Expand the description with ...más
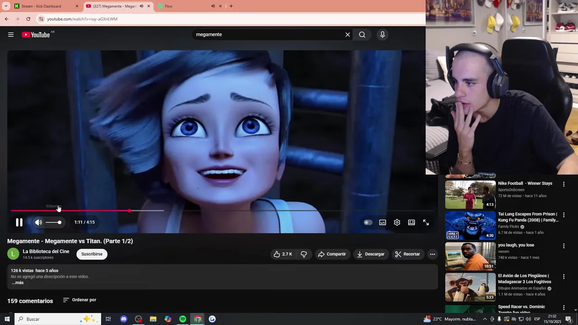The width and height of the screenshot is (578, 325). 18,283
